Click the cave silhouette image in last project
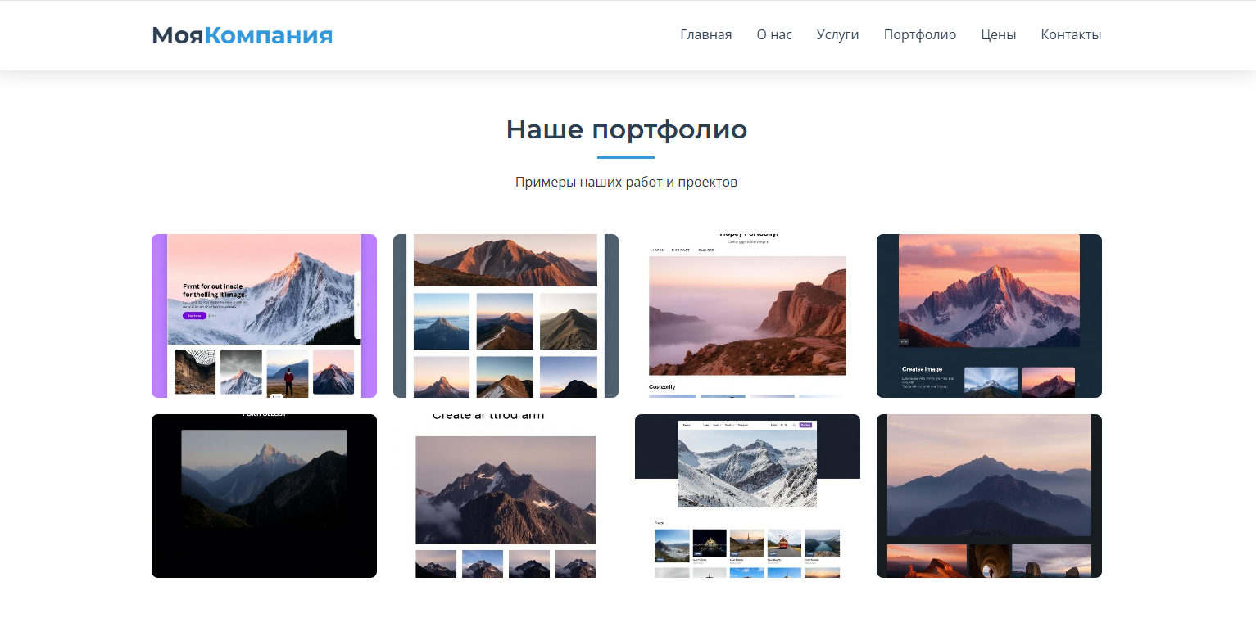Screen dimensions: 1256x636 (989, 562)
